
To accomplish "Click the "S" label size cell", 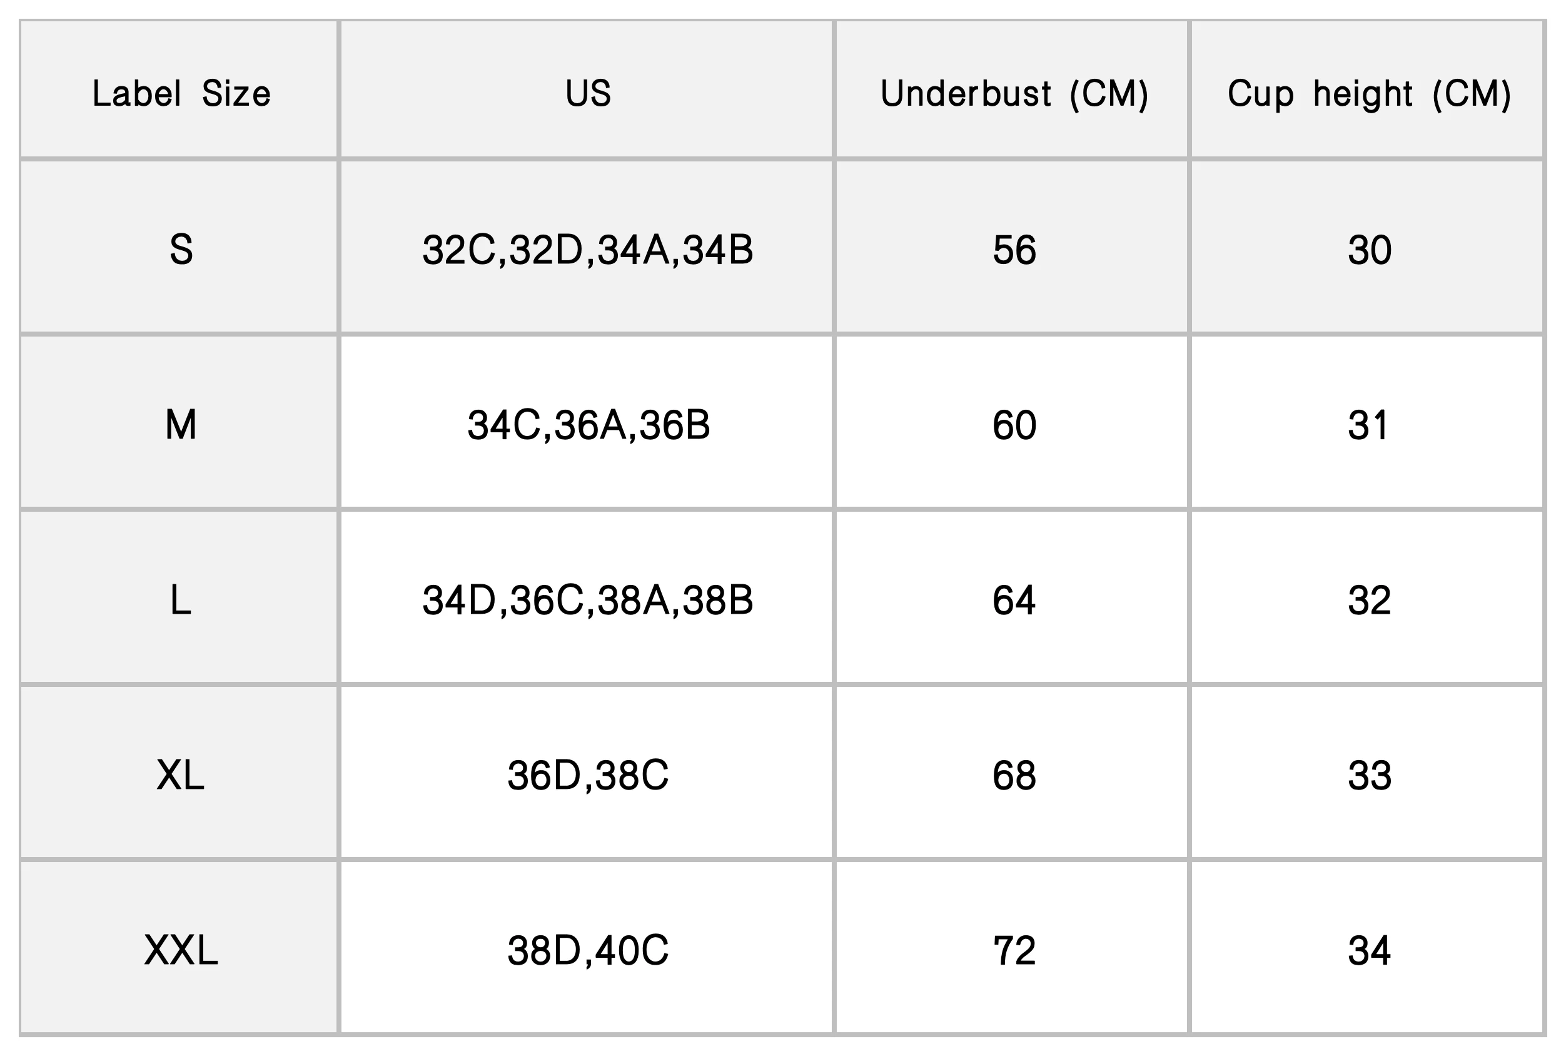I will pos(181,249).
